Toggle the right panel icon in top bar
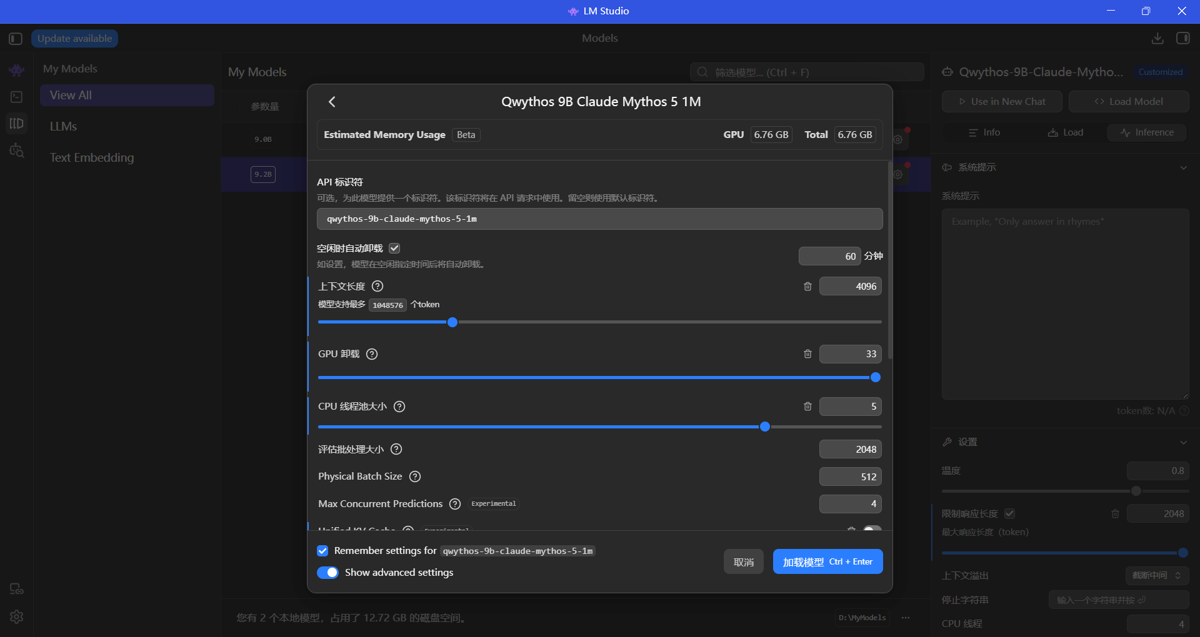The height and width of the screenshot is (637, 1200). 1182,39
